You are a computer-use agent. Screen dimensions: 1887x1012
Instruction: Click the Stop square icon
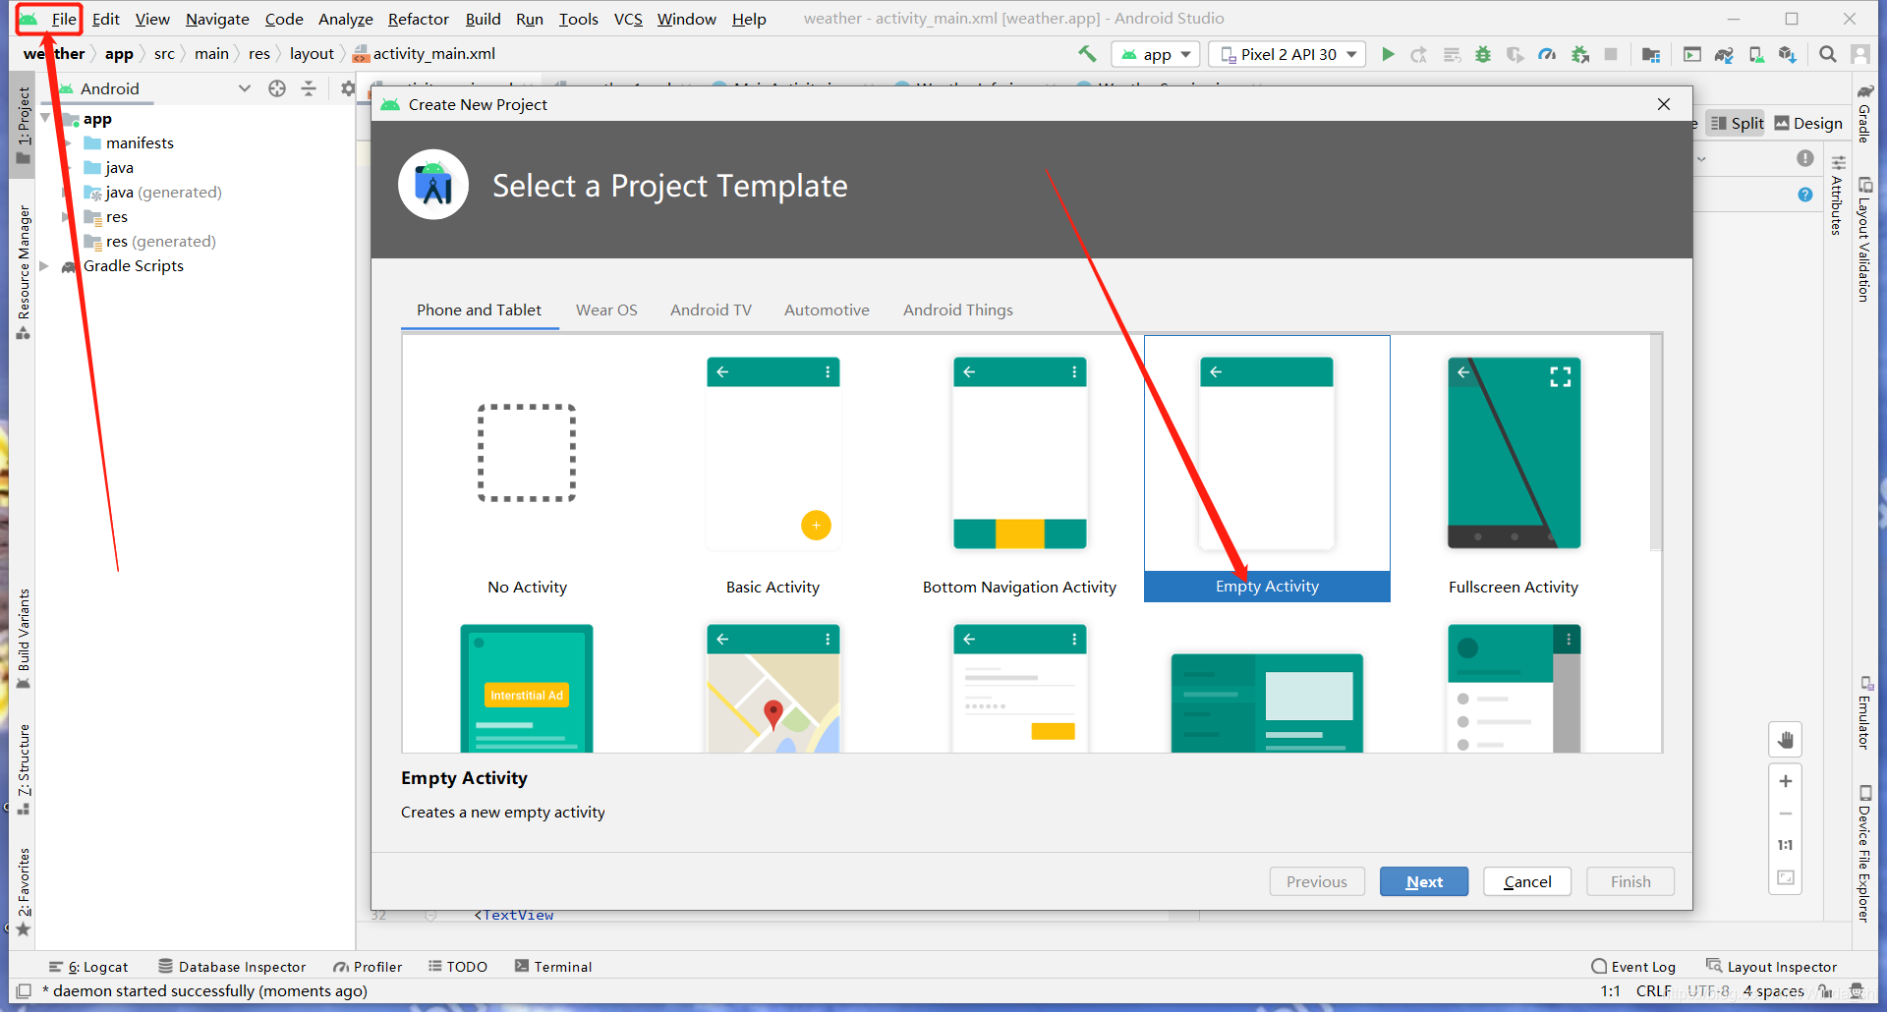[1611, 54]
